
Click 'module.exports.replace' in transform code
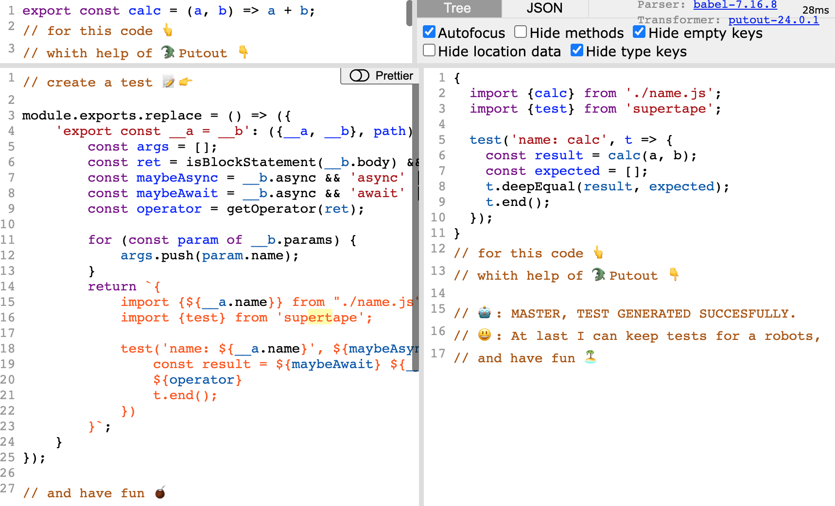point(112,116)
